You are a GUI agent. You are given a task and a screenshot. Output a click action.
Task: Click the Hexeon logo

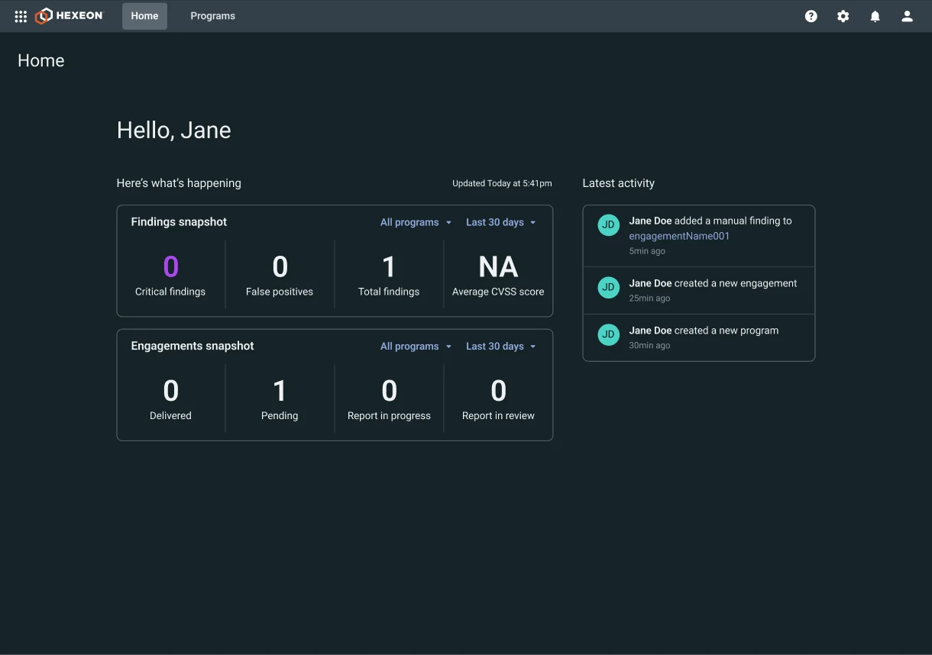(x=69, y=16)
